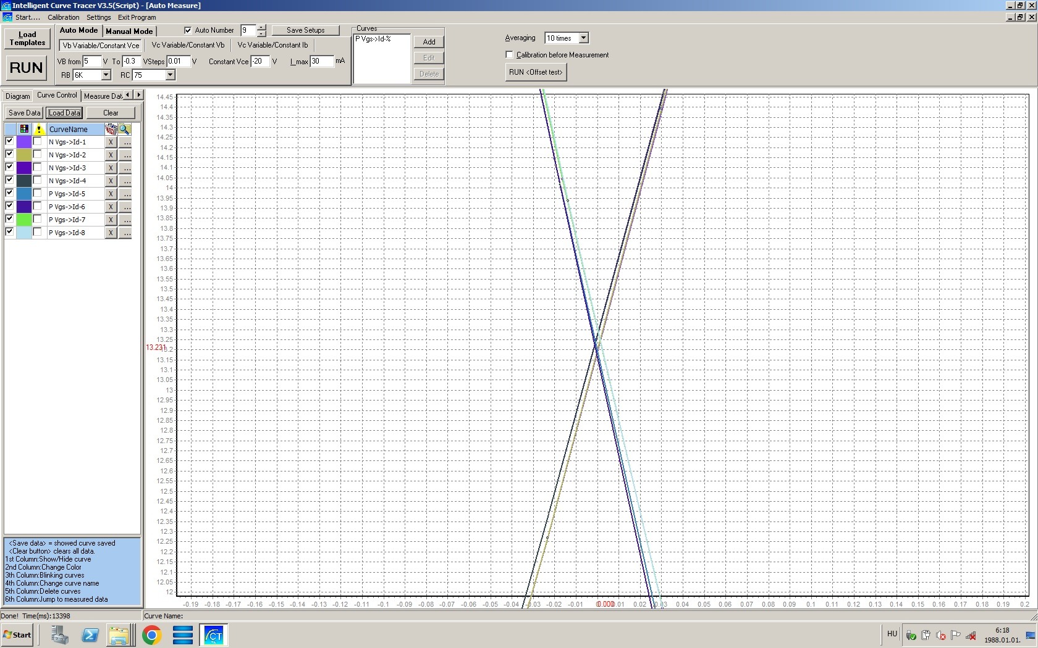Delete curve P Vgs->Id-8 with X
The image size is (1038, 648).
[111, 233]
